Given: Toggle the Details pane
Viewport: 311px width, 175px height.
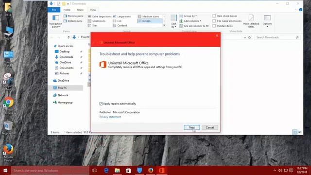Looking at the screenshot, I should point(73,21).
